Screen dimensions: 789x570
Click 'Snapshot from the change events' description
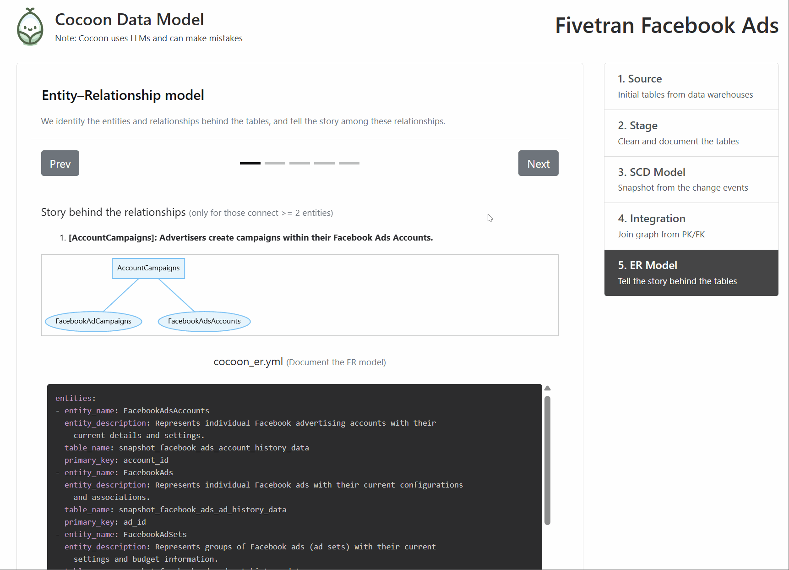(x=683, y=188)
